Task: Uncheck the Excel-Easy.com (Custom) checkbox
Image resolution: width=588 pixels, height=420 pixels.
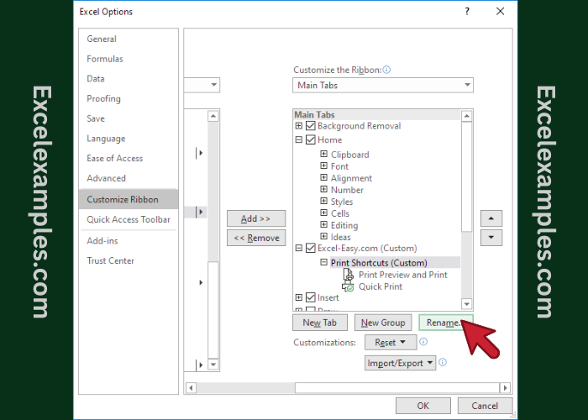Action: [x=311, y=249]
